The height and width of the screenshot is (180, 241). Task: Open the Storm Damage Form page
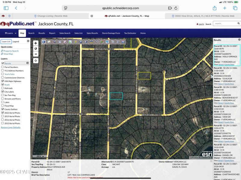click(111, 33)
